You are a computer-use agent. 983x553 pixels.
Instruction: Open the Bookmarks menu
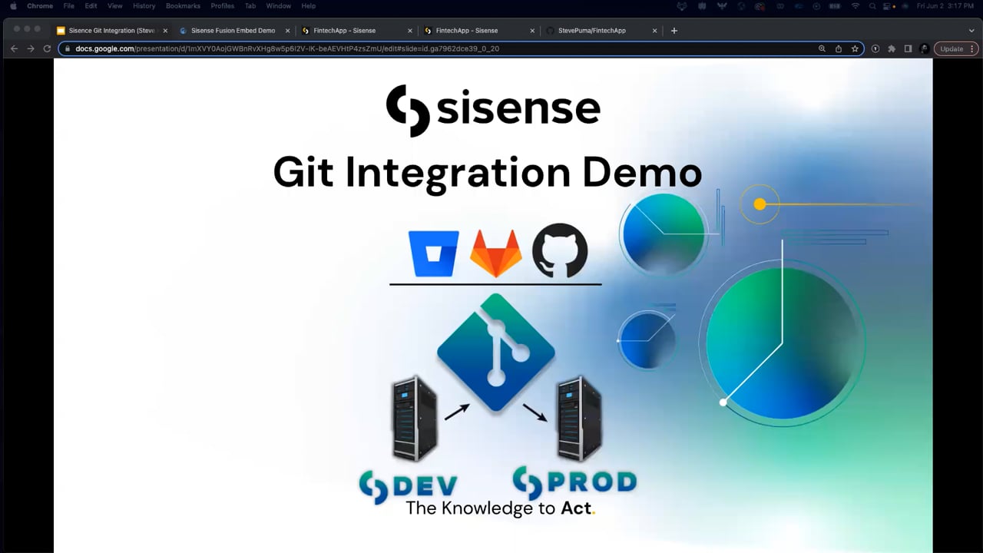(183, 6)
